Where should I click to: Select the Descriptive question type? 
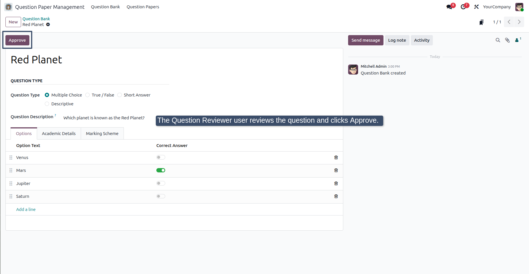47,104
